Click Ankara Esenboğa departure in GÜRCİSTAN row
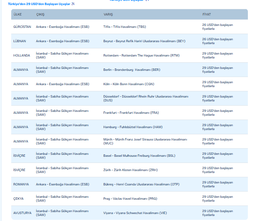 pos(63,27)
